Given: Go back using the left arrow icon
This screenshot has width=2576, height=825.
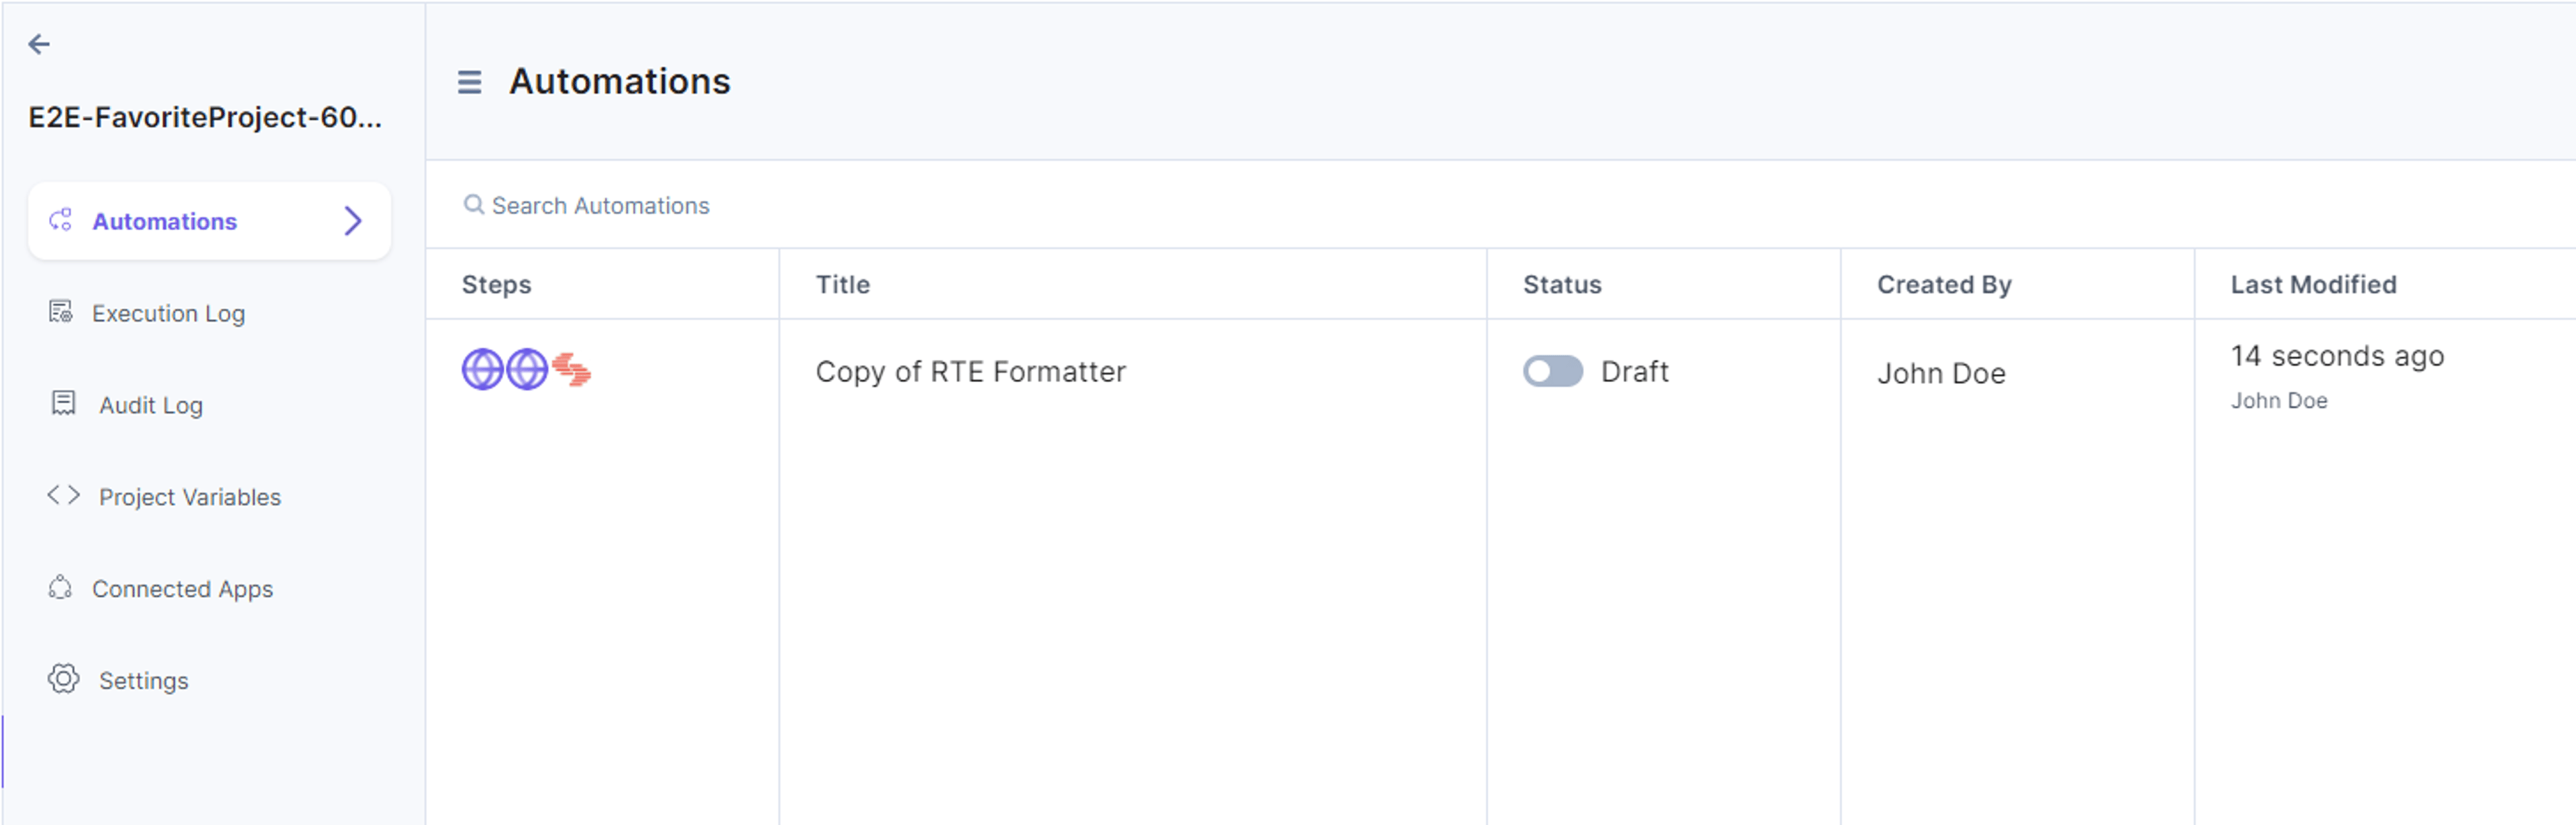Looking at the screenshot, I should coord(39,44).
